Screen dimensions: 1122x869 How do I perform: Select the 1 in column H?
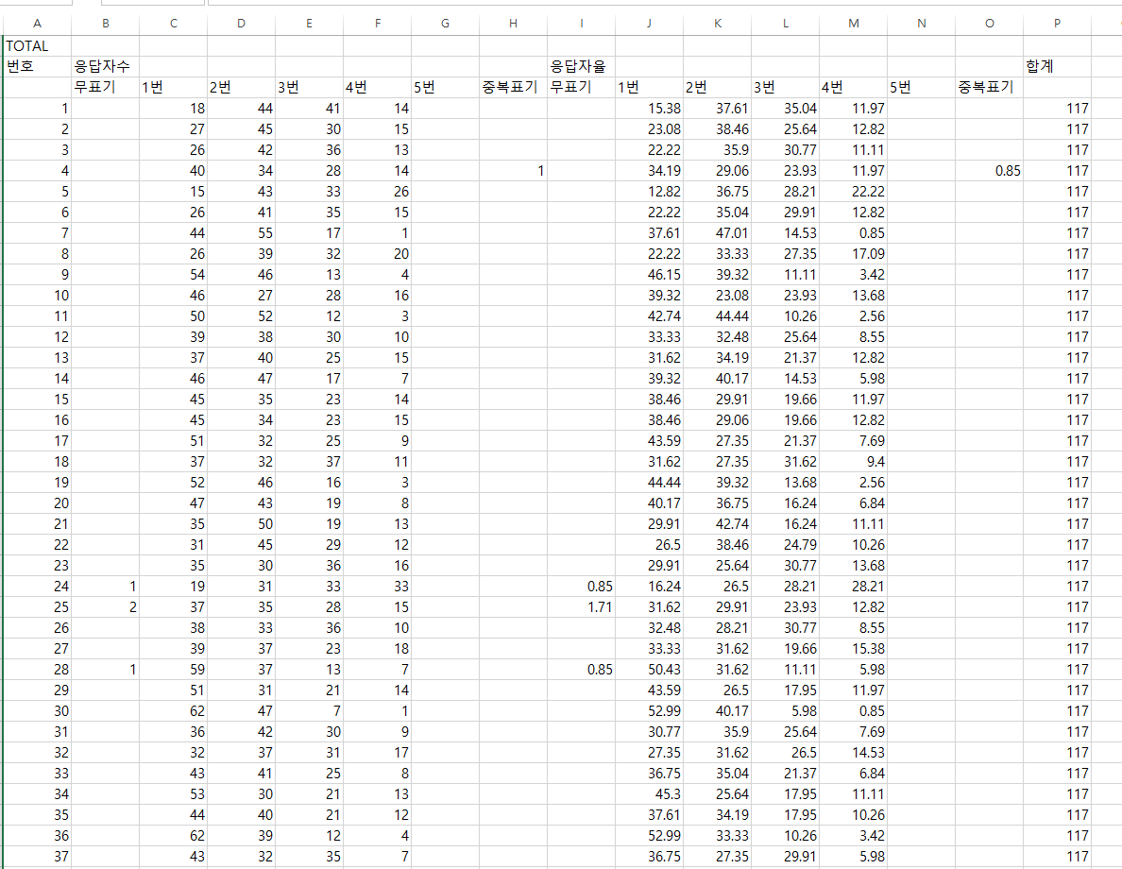[513, 171]
